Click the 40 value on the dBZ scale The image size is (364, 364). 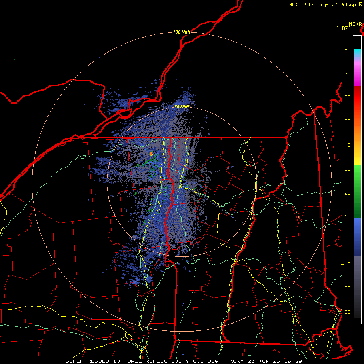click(347, 145)
